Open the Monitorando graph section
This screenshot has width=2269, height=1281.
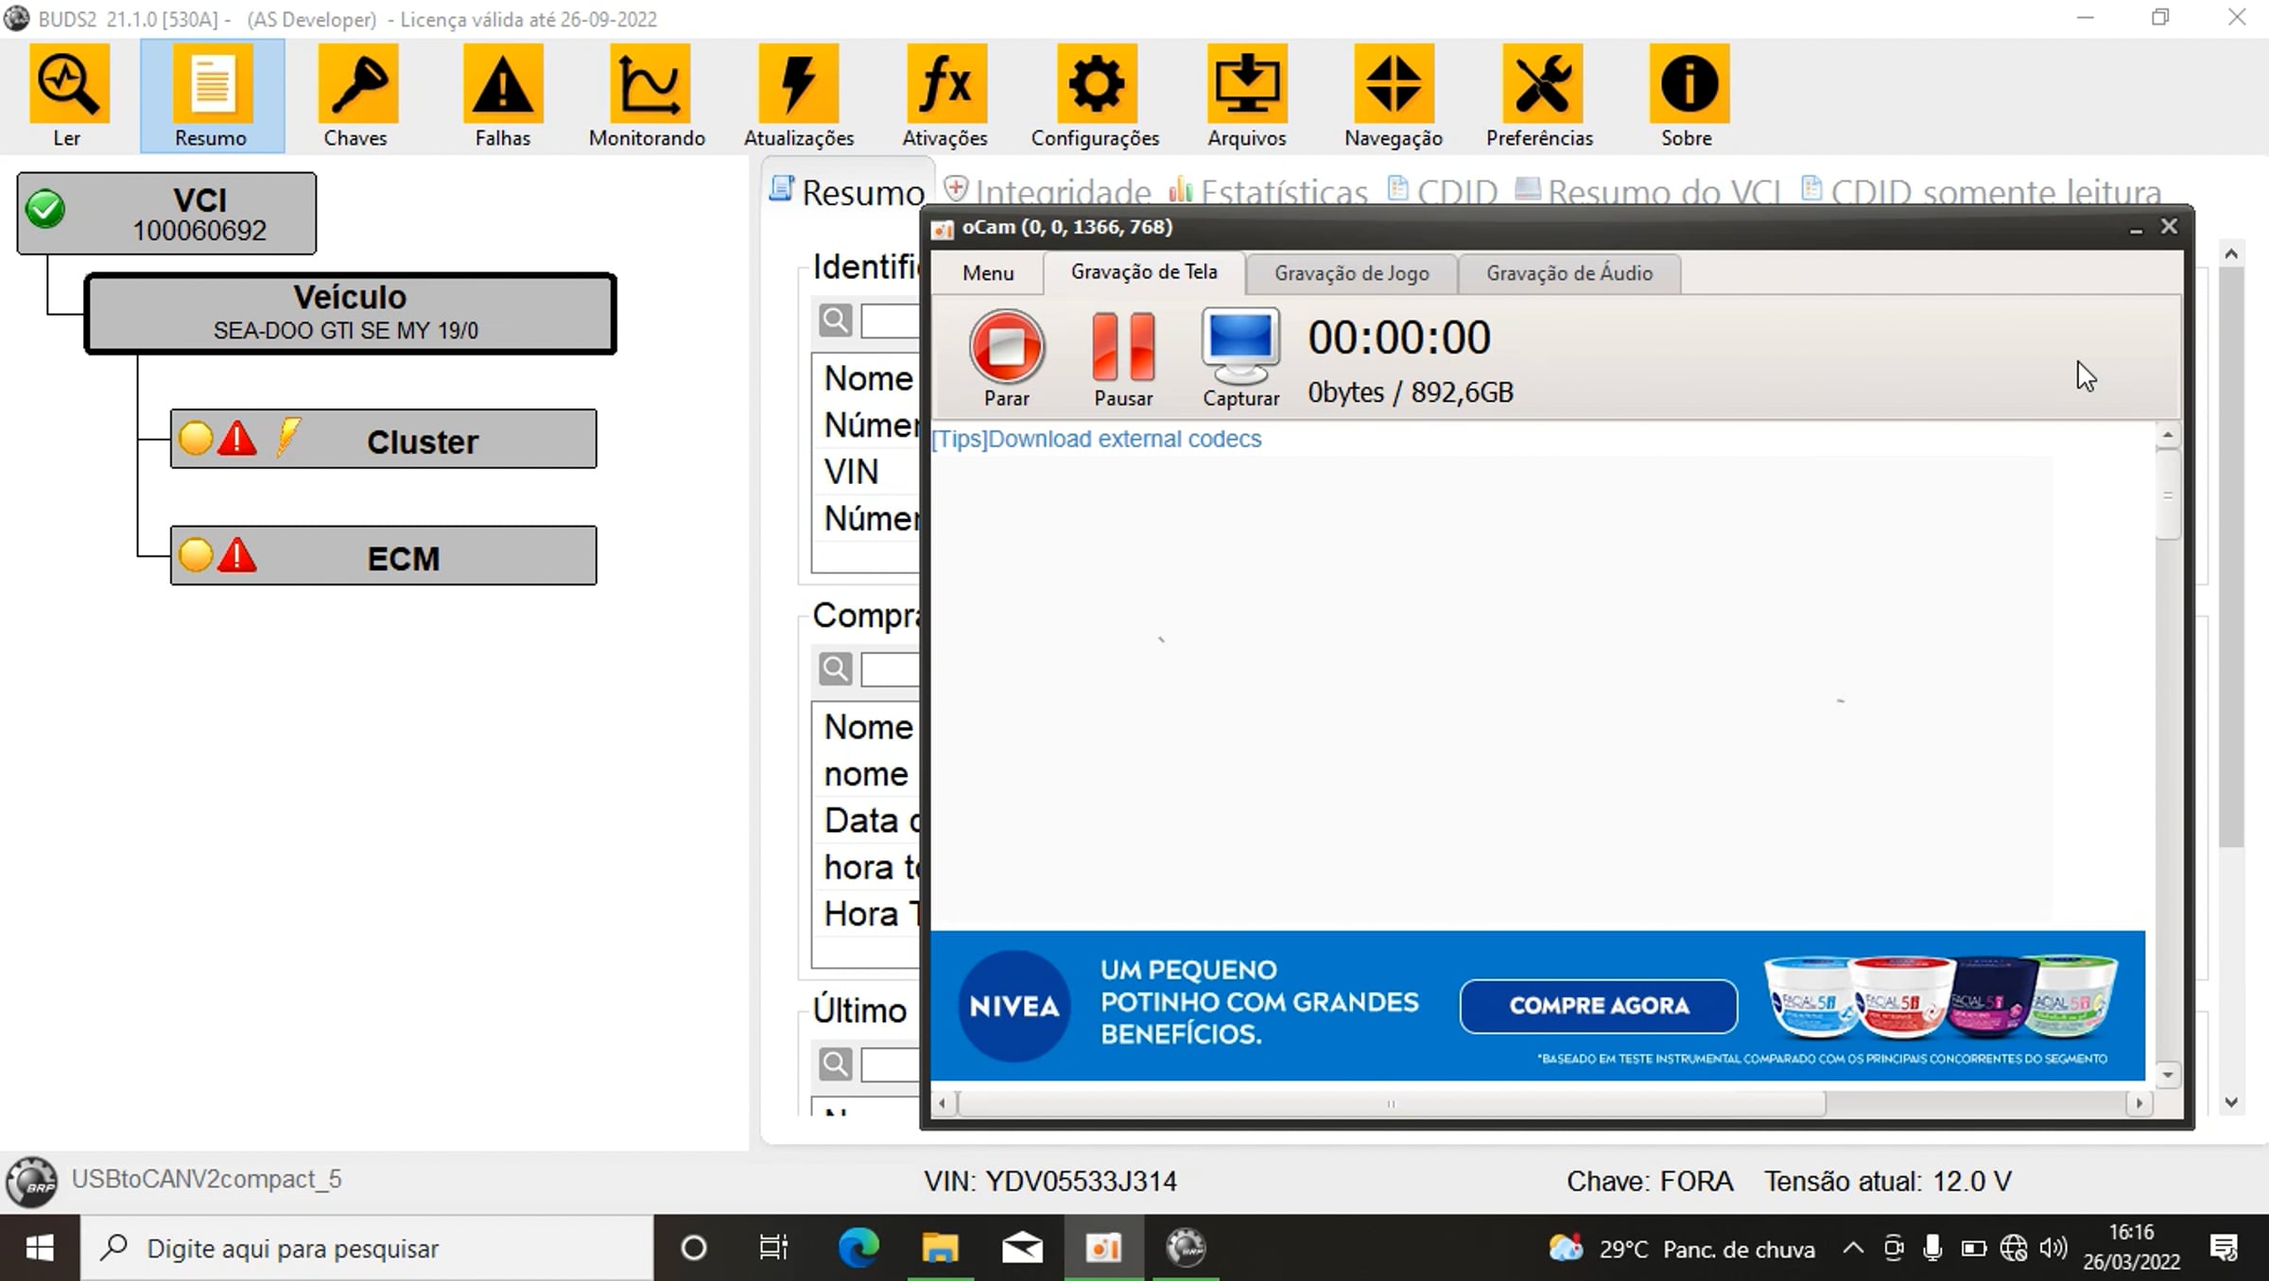tap(648, 95)
